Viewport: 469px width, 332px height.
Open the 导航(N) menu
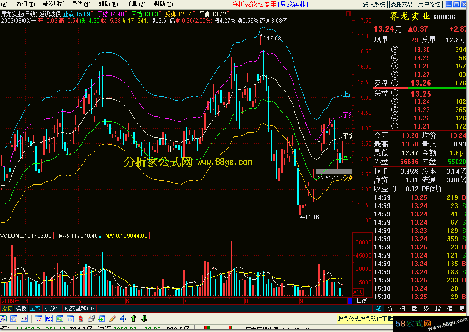[x=81, y=4]
